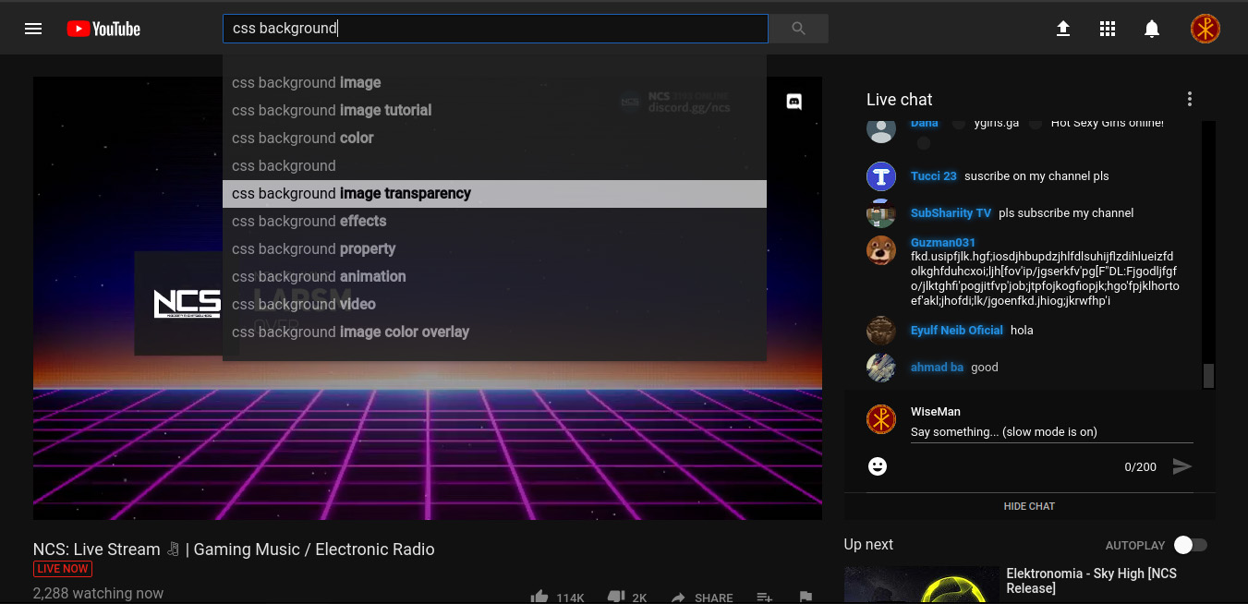The width and height of the screenshot is (1248, 604).
Task: Click the LIVE NOW badge
Action: [63, 569]
